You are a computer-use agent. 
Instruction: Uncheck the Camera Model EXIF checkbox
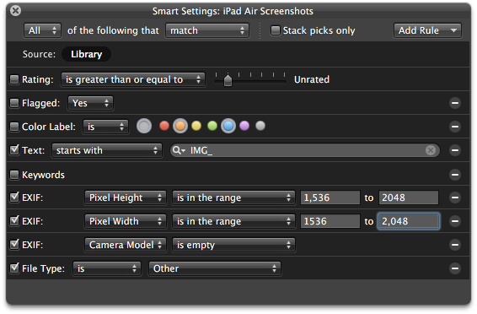click(14, 244)
